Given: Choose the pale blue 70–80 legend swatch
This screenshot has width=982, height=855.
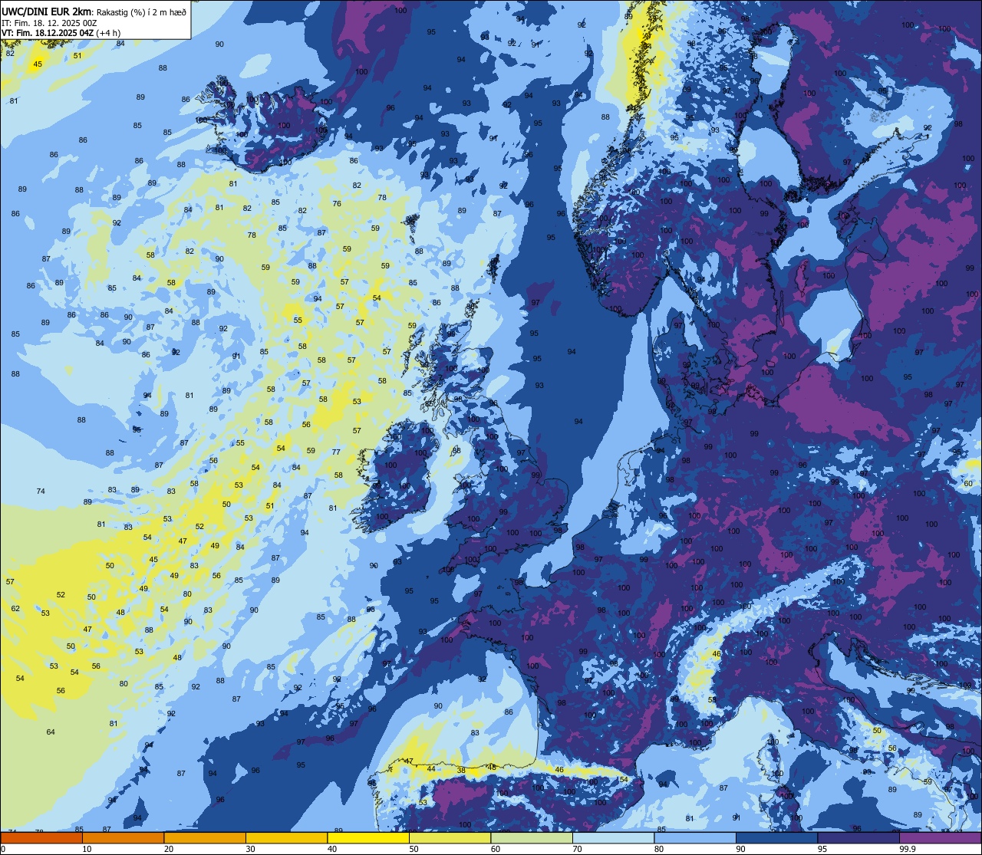Looking at the screenshot, I should pyautogui.click(x=614, y=837).
